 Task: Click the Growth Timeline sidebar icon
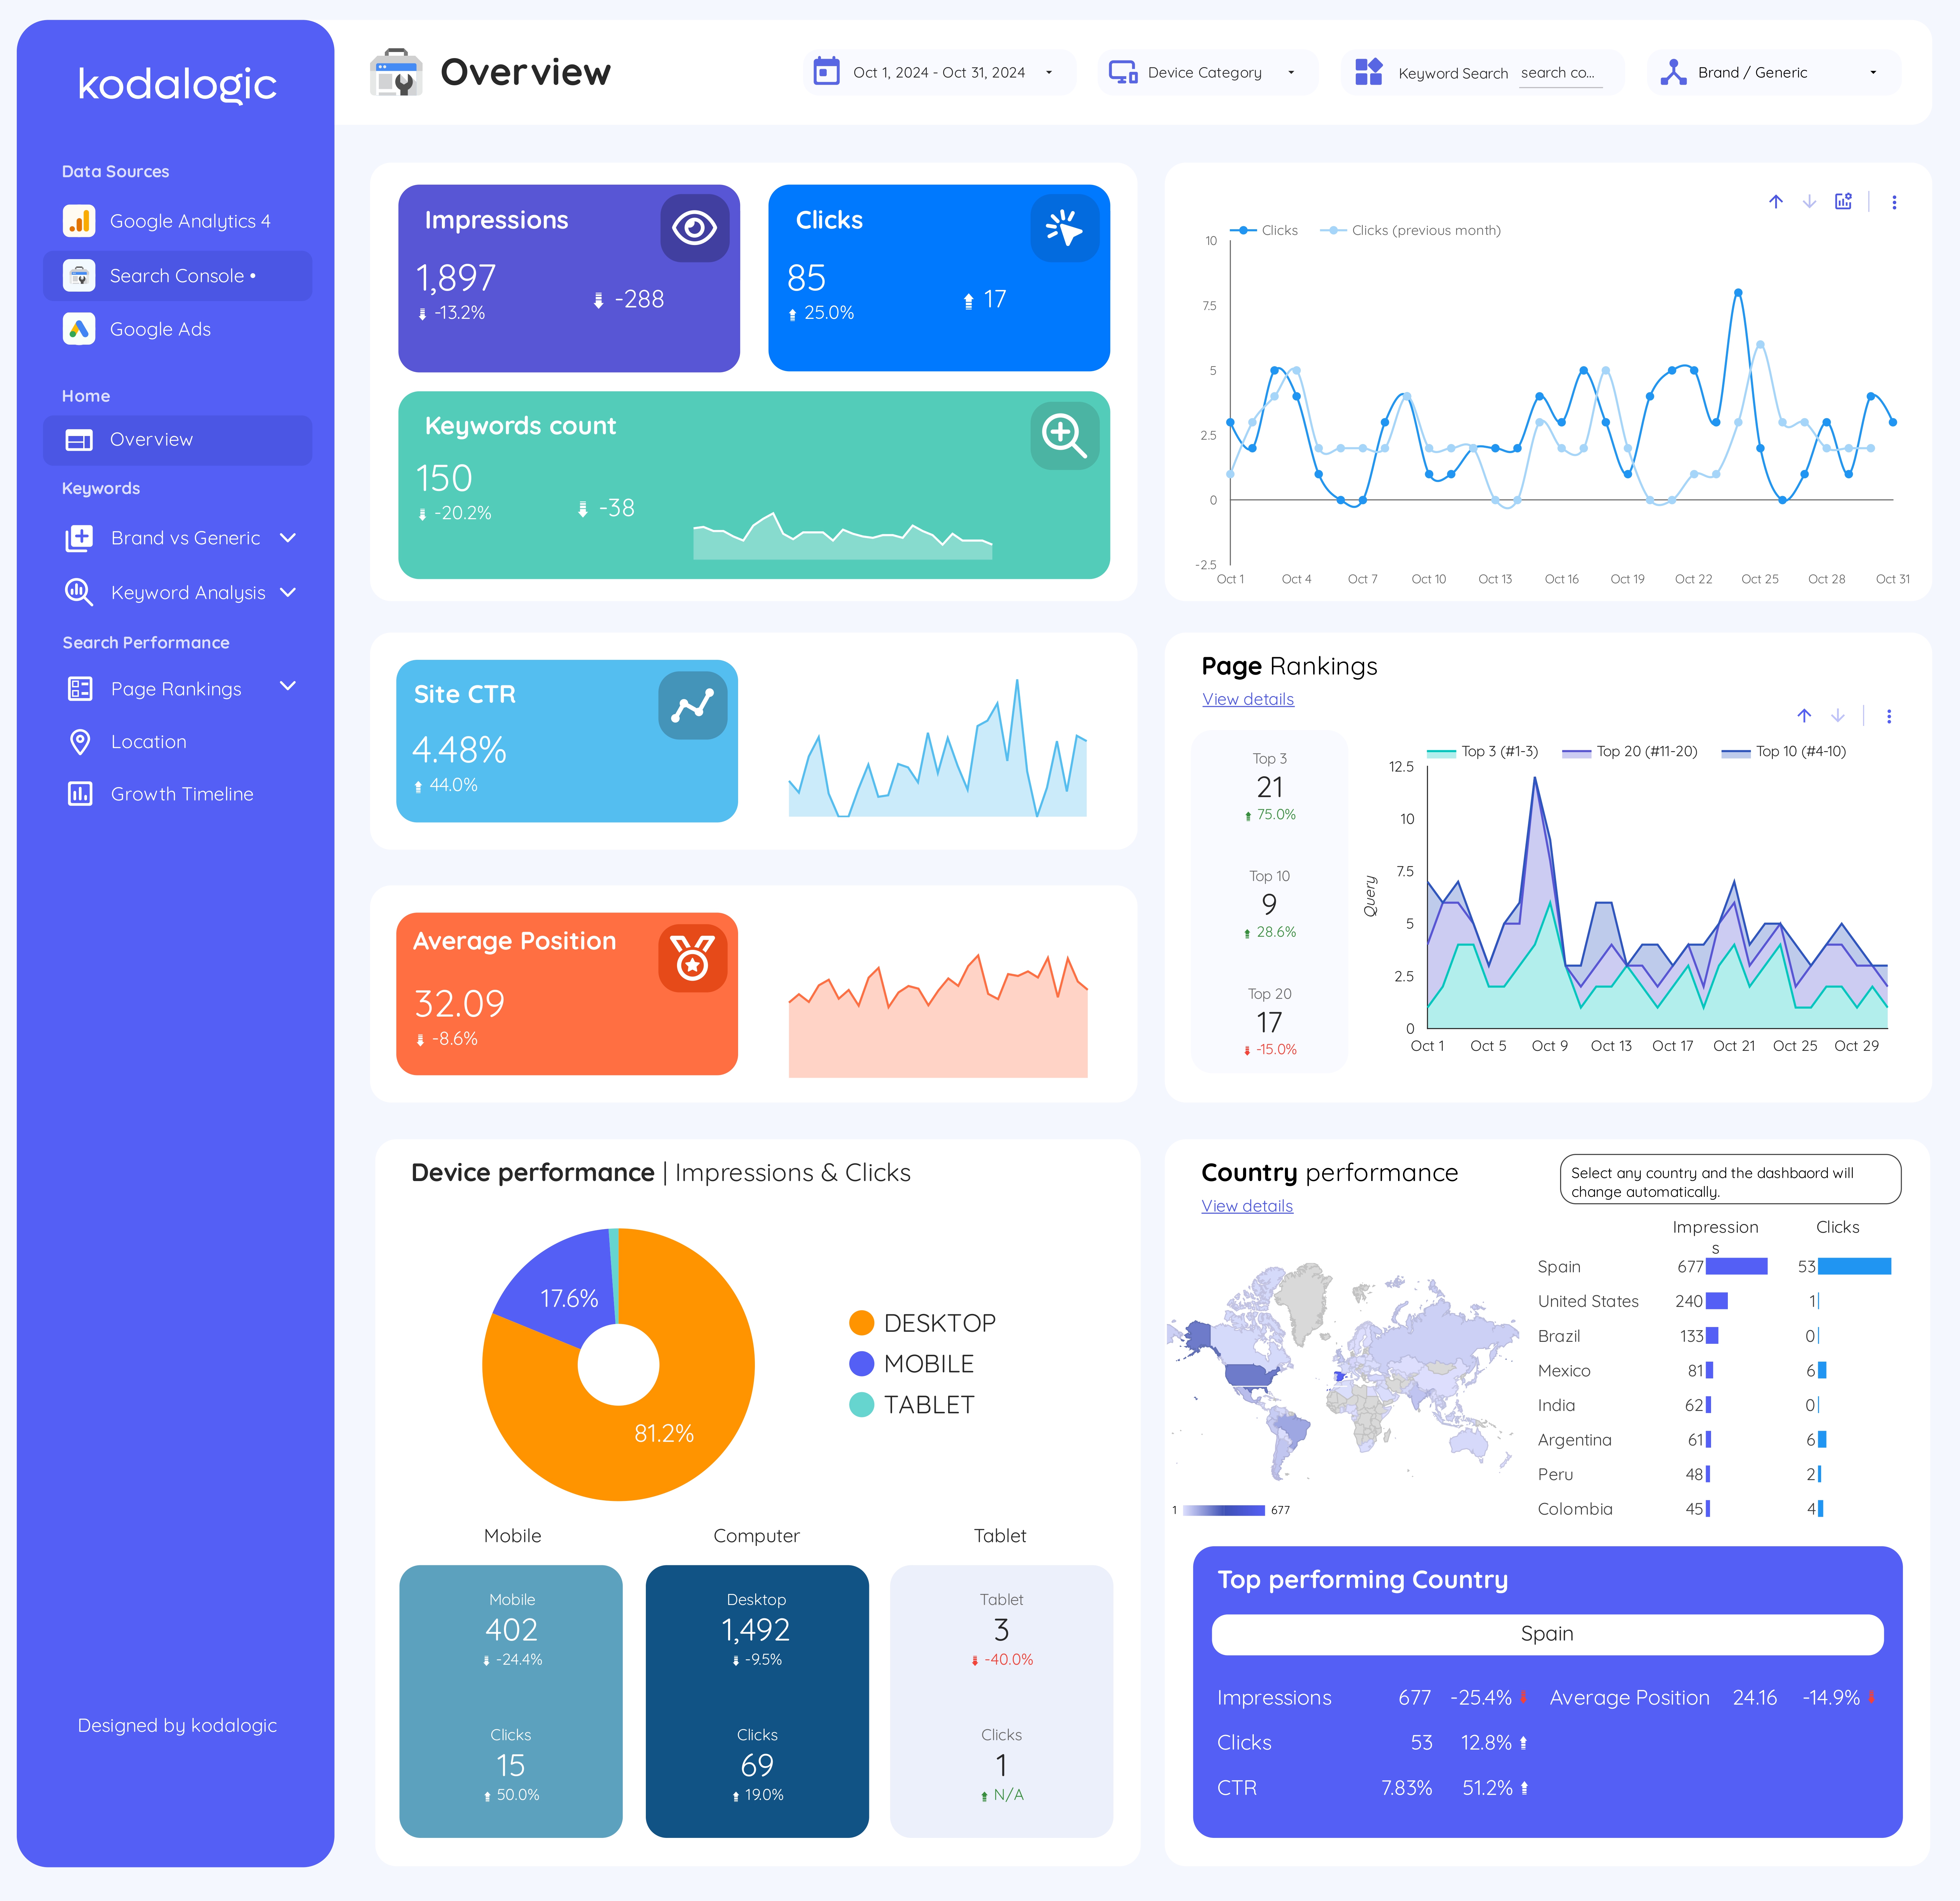click(x=80, y=793)
